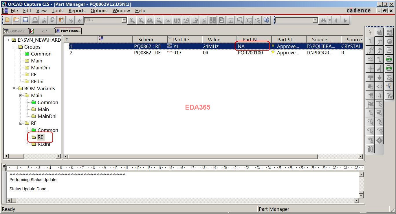Collapse the BOM Variants tree node

14,88
